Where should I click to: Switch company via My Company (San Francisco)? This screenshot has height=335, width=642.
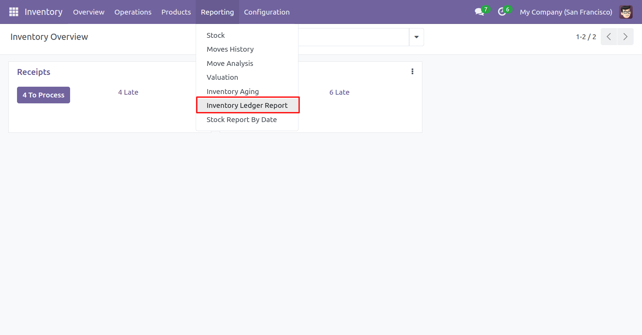point(566,12)
